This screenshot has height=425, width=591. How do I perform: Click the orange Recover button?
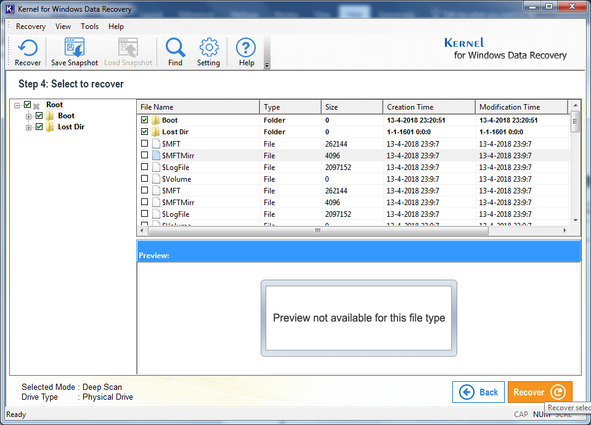(540, 392)
